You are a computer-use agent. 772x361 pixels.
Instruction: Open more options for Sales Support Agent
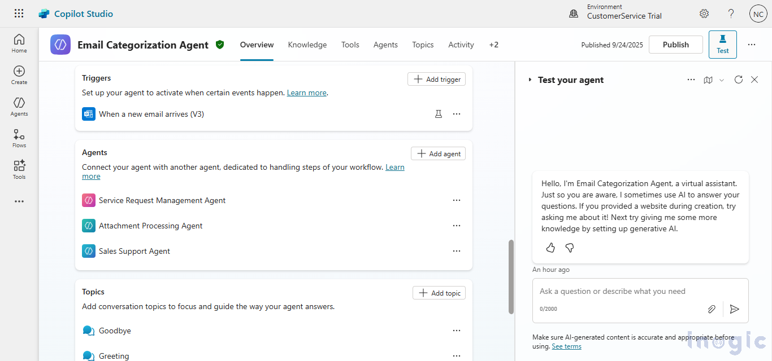(457, 251)
